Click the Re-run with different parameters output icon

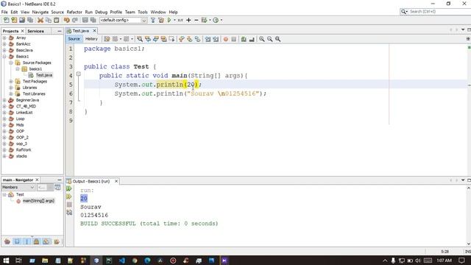(69, 197)
